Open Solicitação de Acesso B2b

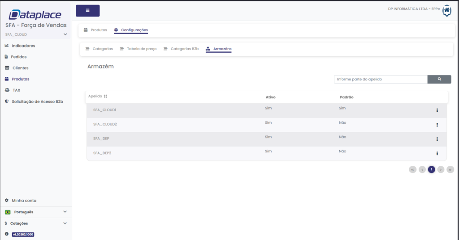[x=37, y=101]
